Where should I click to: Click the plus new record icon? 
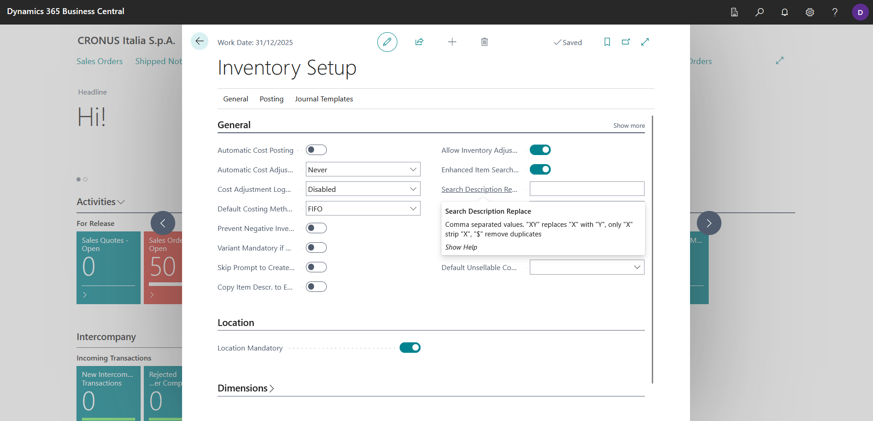coord(452,42)
